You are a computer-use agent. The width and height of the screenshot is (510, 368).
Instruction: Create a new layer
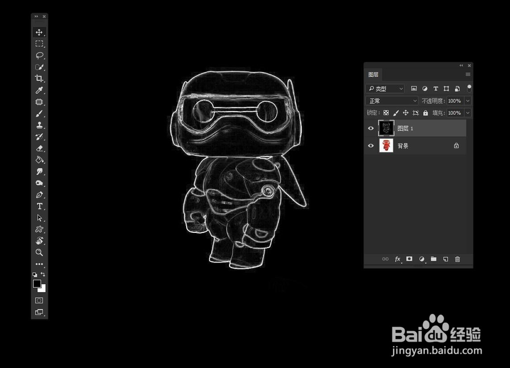click(x=446, y=259)
